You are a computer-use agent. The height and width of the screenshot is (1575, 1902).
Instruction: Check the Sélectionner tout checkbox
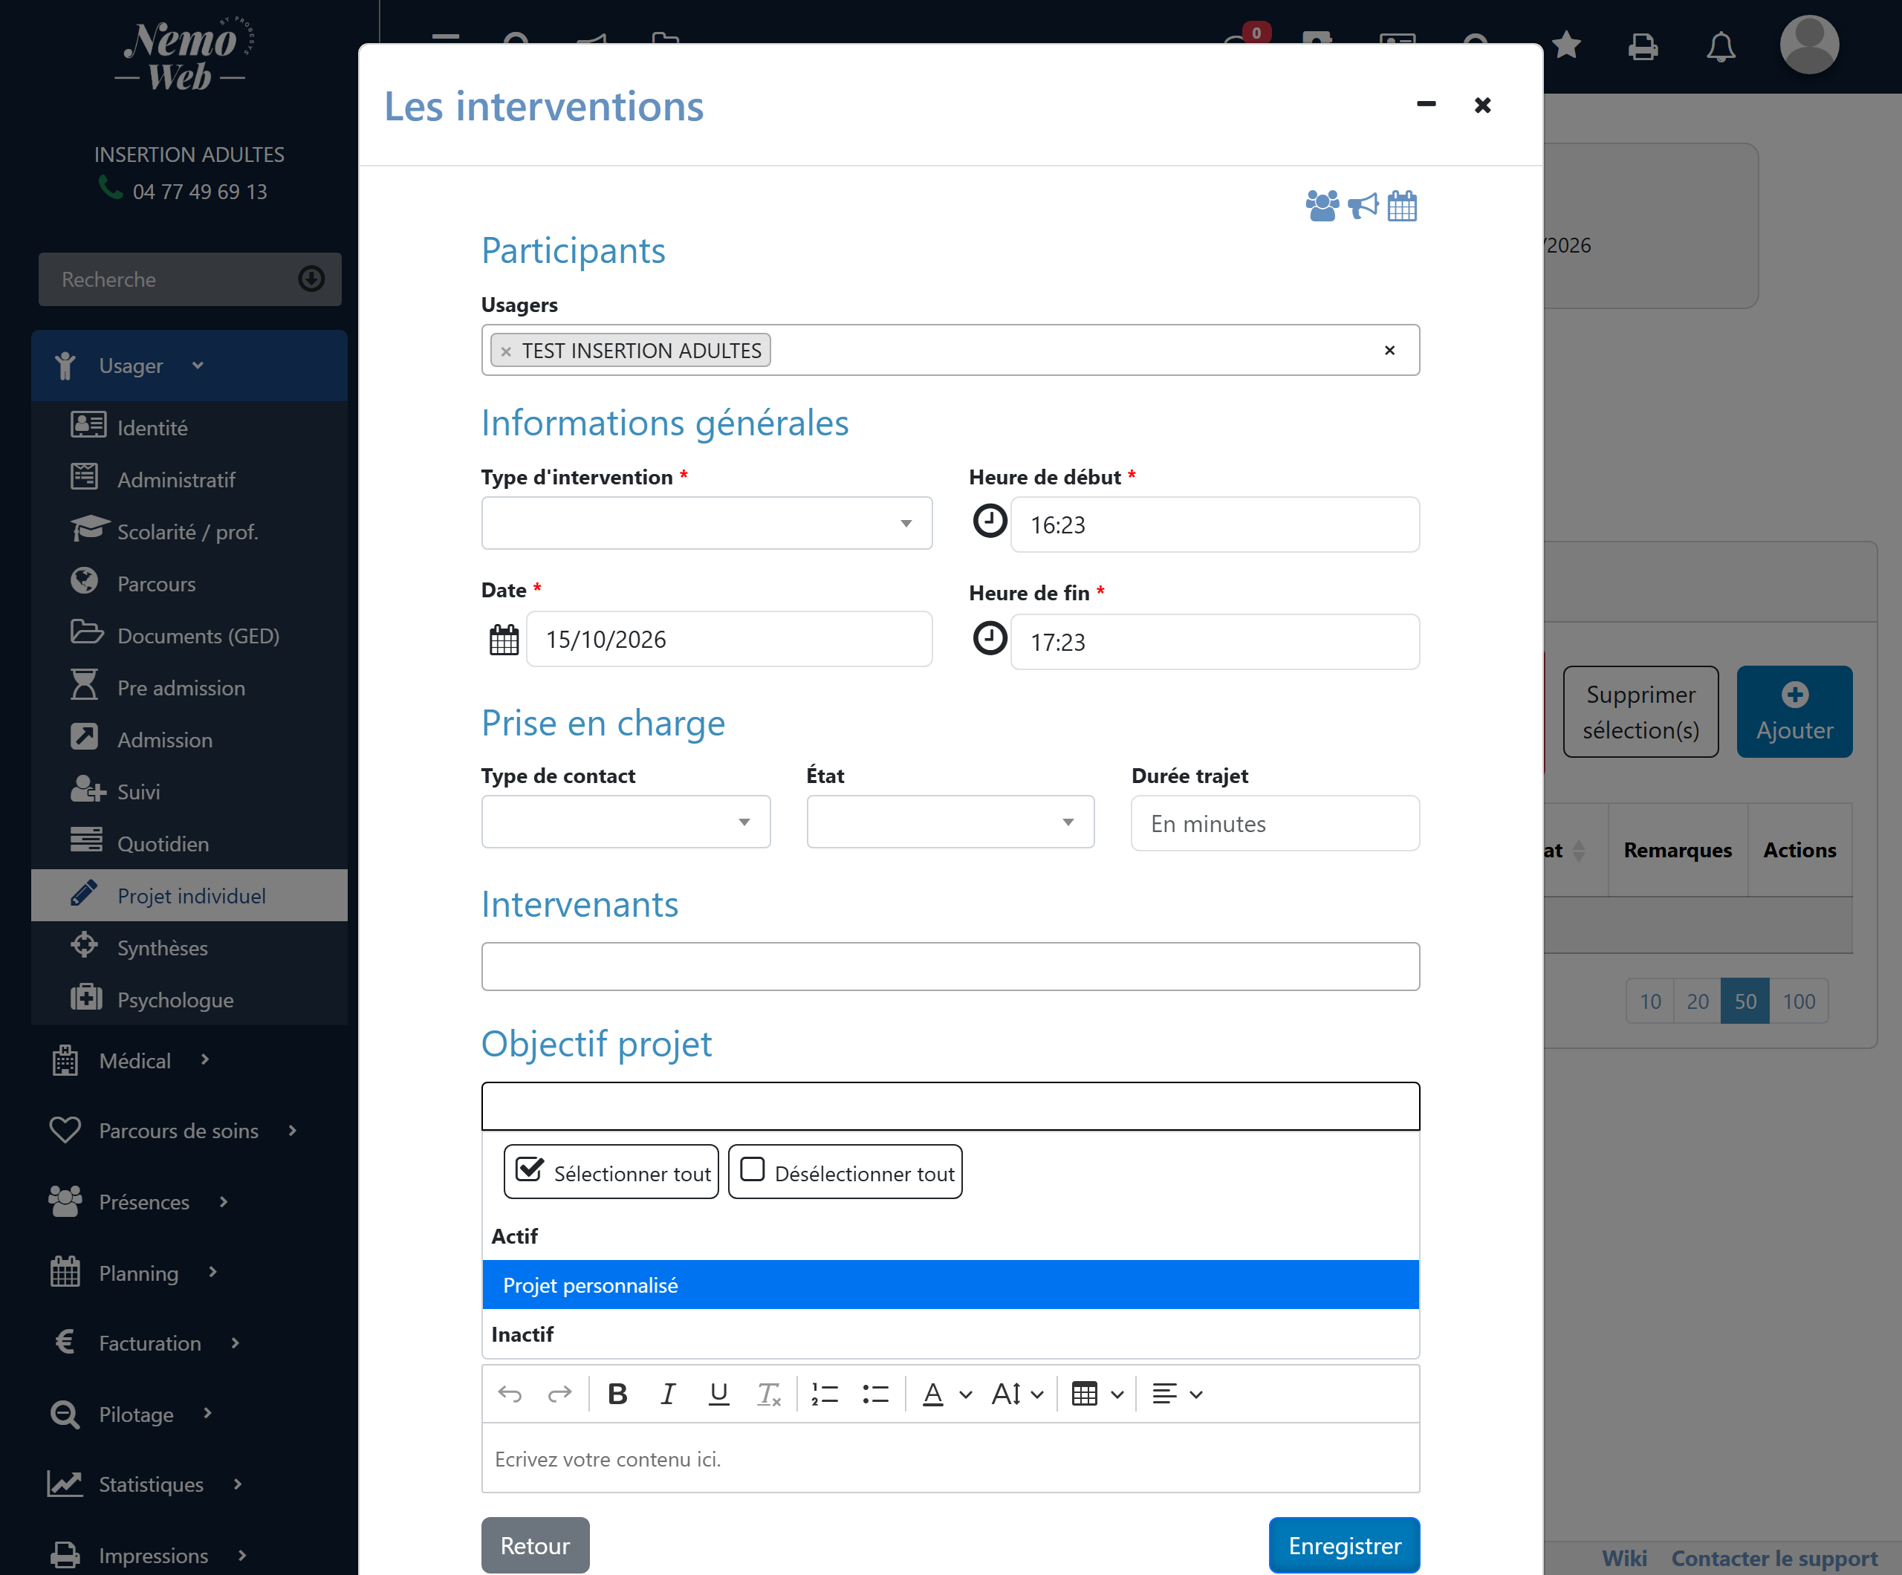(530, 1170)
